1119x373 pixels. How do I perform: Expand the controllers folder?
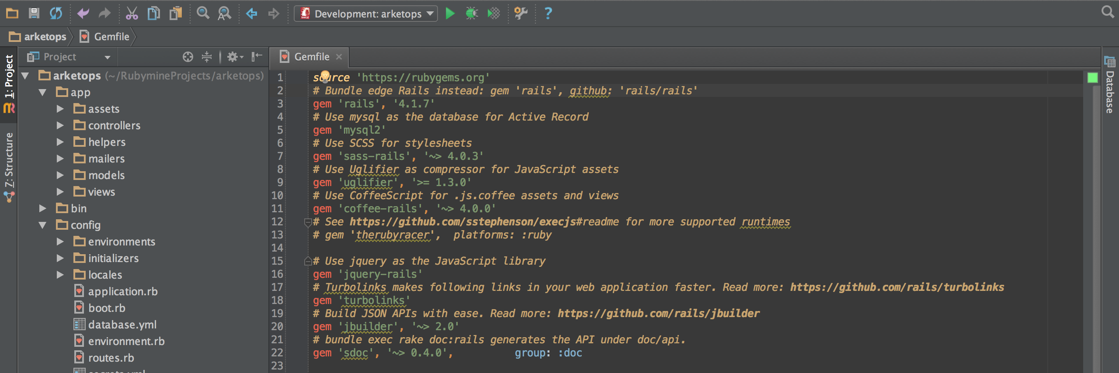tap(60, 126)
